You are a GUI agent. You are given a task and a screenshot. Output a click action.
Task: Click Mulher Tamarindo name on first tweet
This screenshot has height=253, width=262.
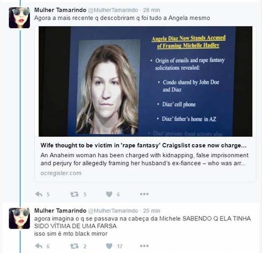(60, 10)
